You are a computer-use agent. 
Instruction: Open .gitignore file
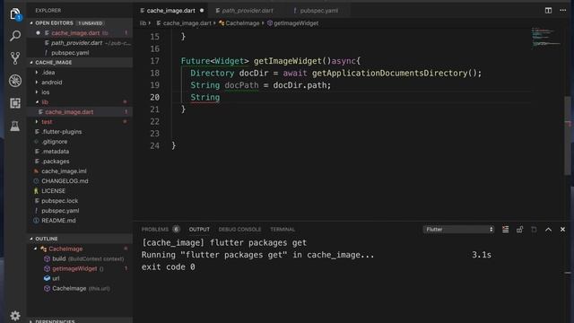coord(54,142)
